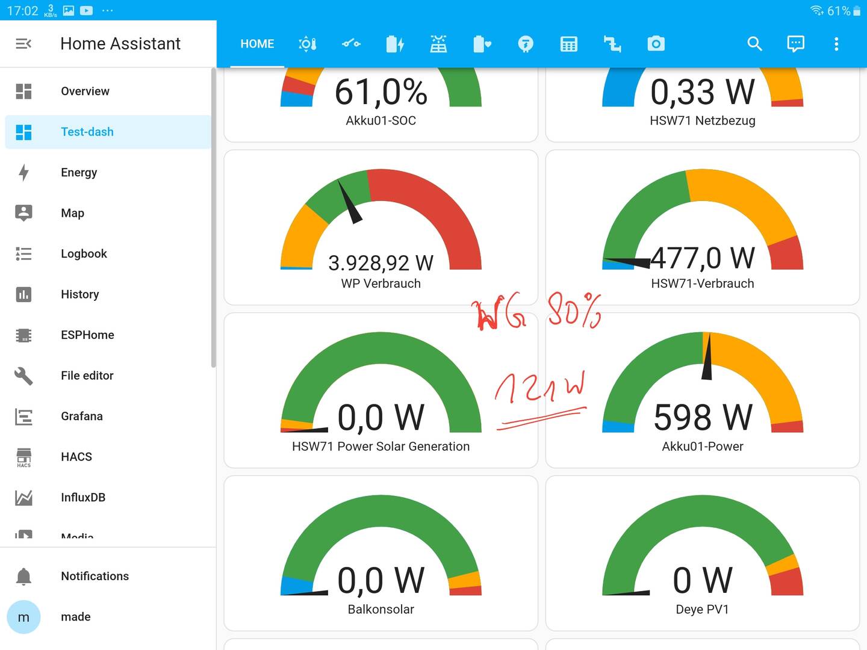This screenshot has width=867, height=650.
Task: Tap the YouTube status bar icon
Action: [87, 10]
